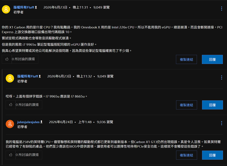Open the yellow avatar on the 晚上11:32 post
Screen dimensions: 227x166
(x=10, y=78)
